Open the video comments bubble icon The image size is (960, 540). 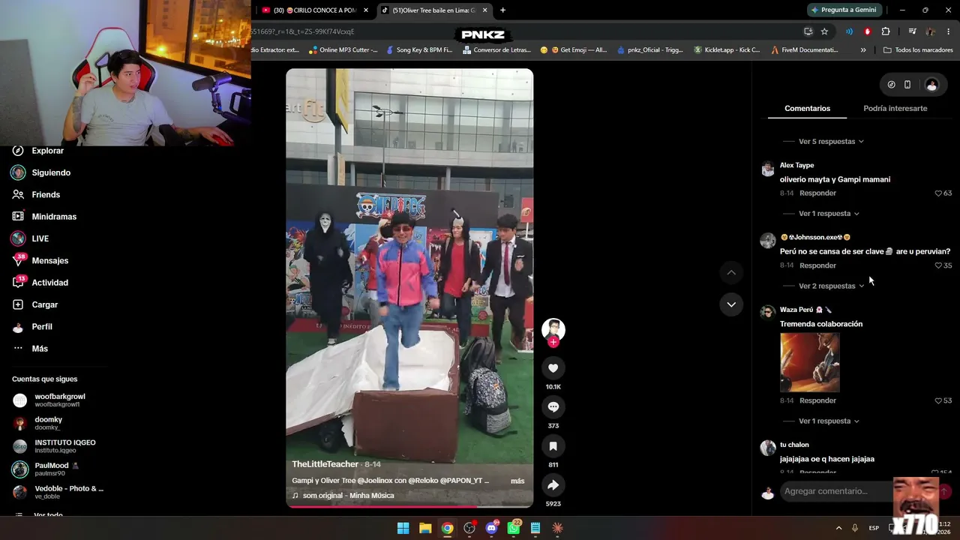553,407
